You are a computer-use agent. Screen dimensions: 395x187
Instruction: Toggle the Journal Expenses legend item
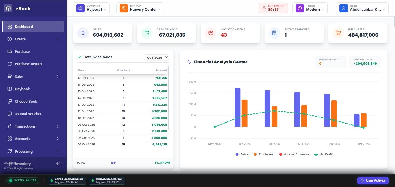[x=294, y=154]
